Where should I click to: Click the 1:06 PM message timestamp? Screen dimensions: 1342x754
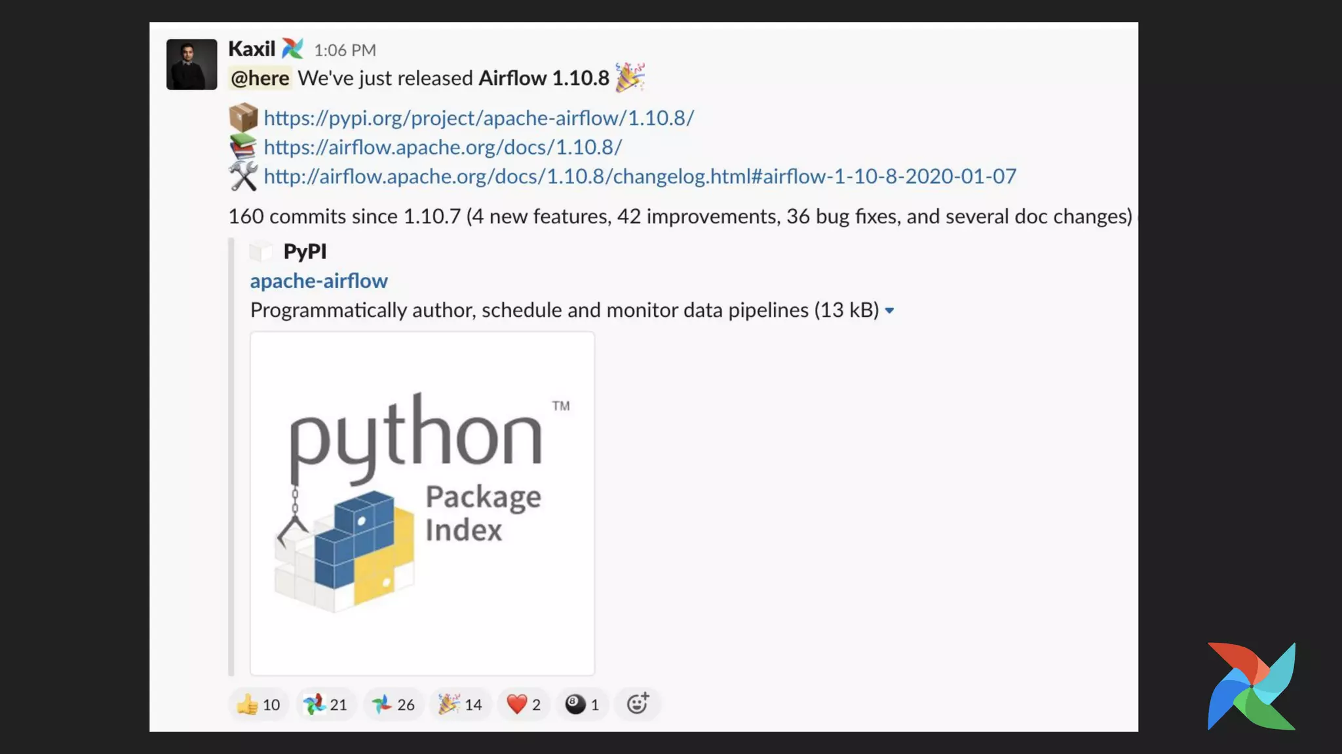pyautogui.click(x=345, y=50)
